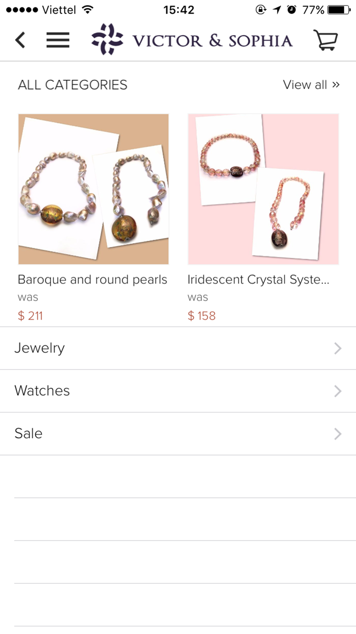Image resolution: width=356 pixels, height=634 pixels.
Task: Select Baroque pearls necklace thumbnail
Action: click(x=93, y=189)
